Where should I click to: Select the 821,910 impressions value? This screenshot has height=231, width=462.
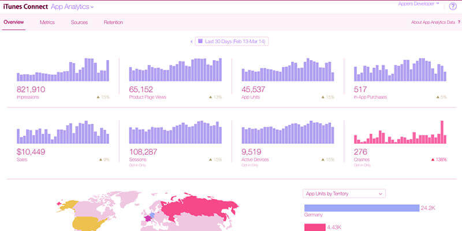31,90
